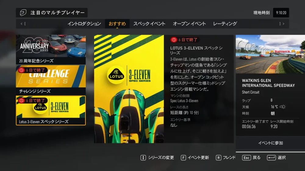Click the lap count value 8
Screen dimensions: 305x171
pos(271,100)
